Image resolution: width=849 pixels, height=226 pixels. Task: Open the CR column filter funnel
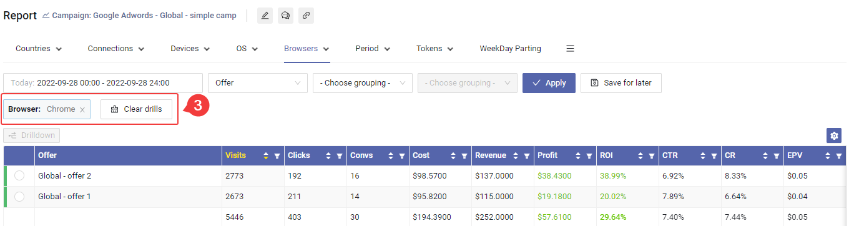point(777,155)
